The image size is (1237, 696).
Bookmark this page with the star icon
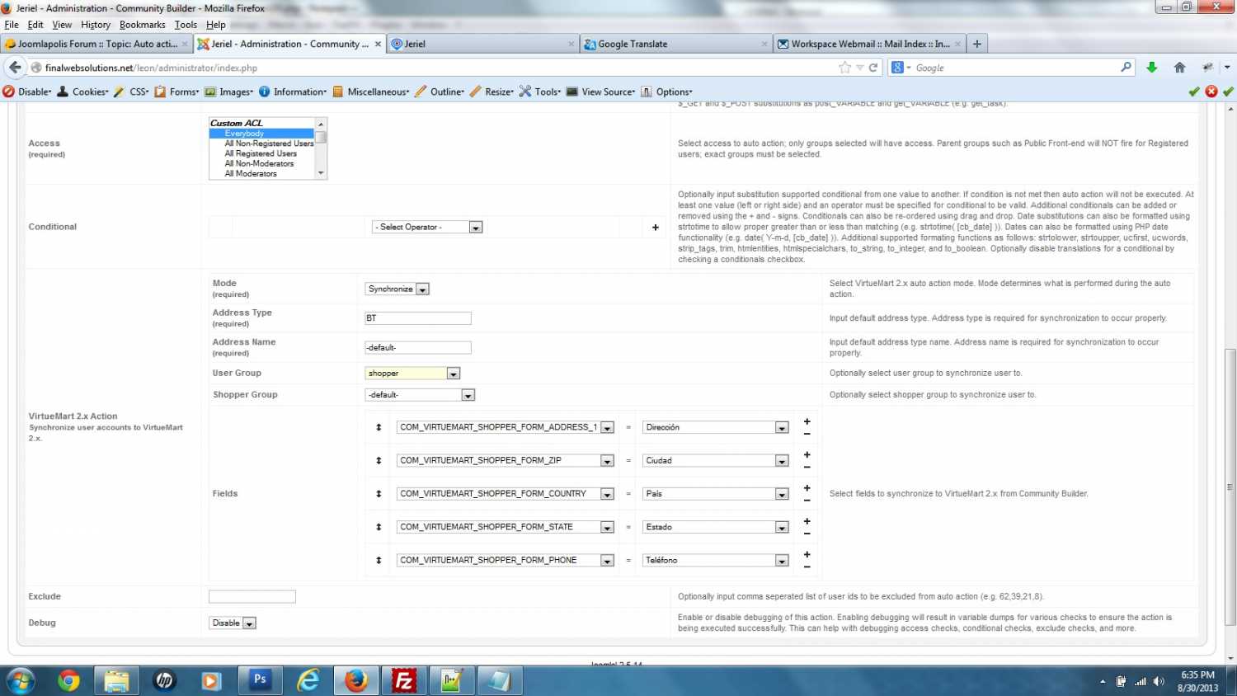tap(844, 68)
